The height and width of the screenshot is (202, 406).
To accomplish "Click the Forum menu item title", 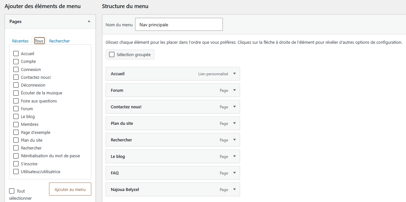I will click(x=117, y=90).
